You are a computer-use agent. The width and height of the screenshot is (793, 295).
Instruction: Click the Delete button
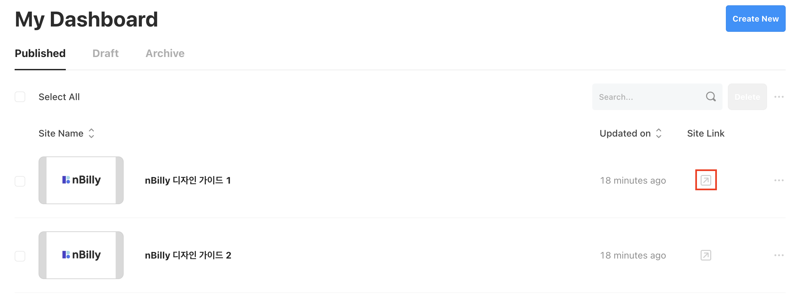747,97
